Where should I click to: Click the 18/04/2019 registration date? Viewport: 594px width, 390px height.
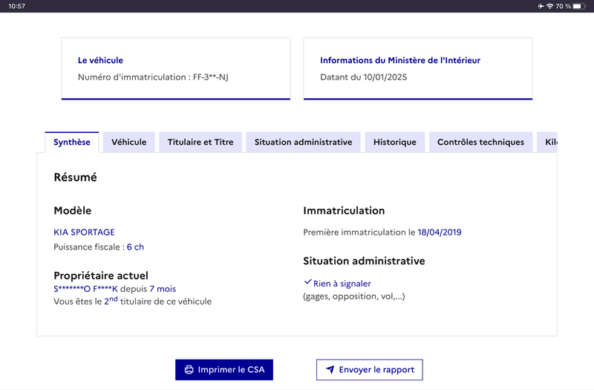(440, 232)
